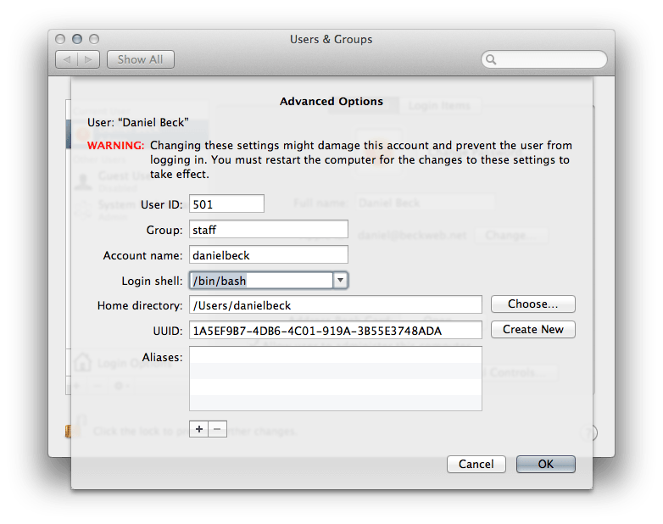Click the magnifier icon in search field
Image resolution: width=663 pixels, height=524 pixels.
pyautogui.click(x=492, y=60)
